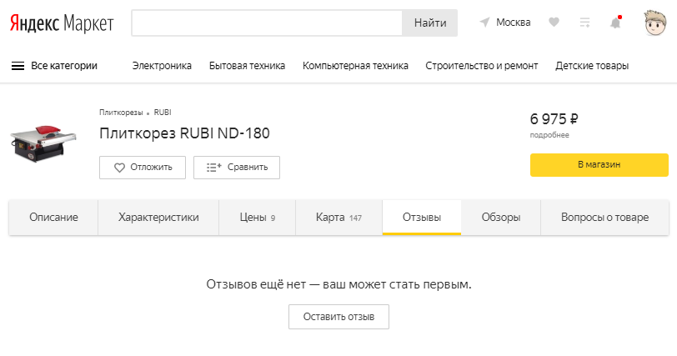Click the price 6 975 ₽
The image size is (677, 356).
[554, 119]
